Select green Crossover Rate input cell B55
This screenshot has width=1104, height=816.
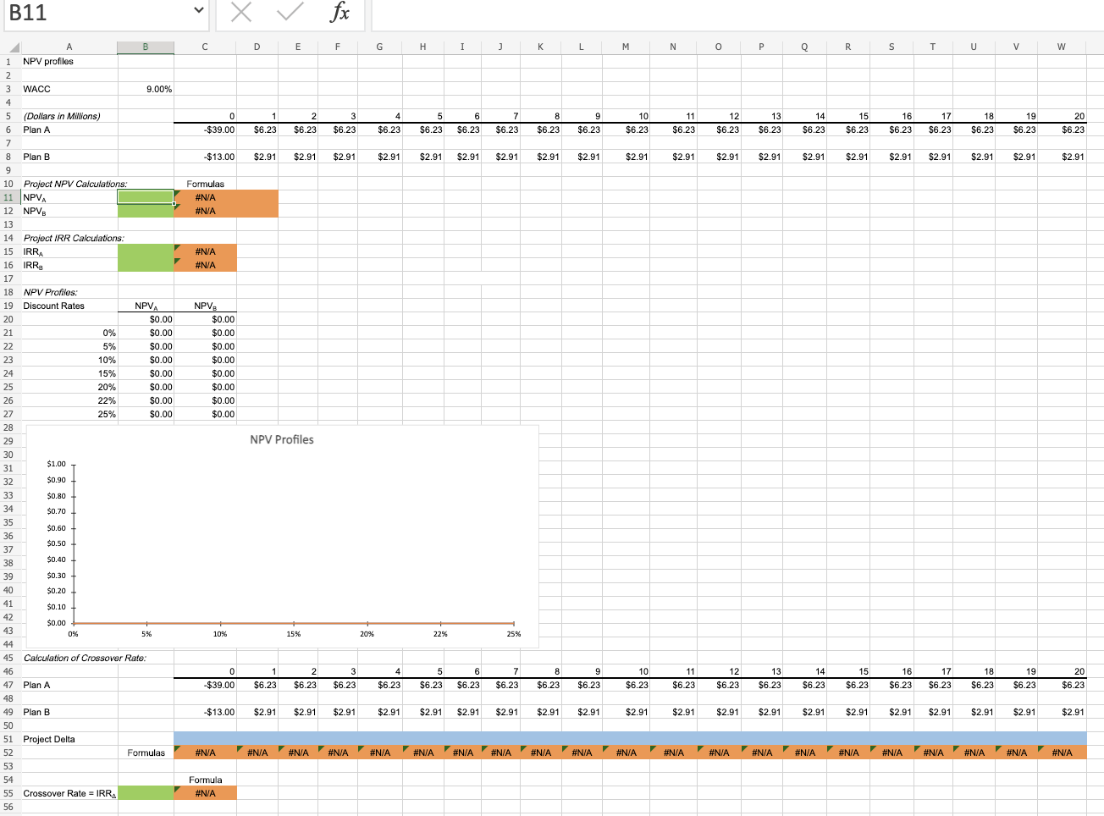click(x=146, y=793)
